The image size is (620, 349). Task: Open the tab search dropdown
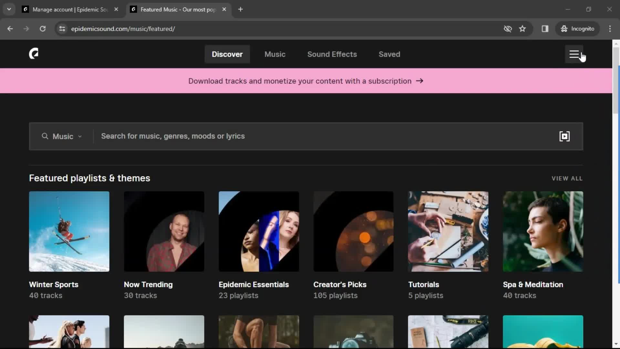click(9, 9)
